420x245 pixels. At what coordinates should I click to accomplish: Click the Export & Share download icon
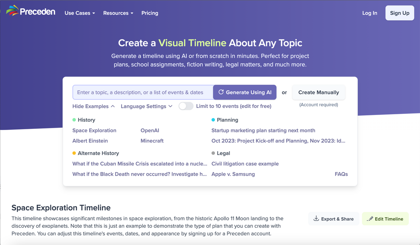[x=316, y=219]
